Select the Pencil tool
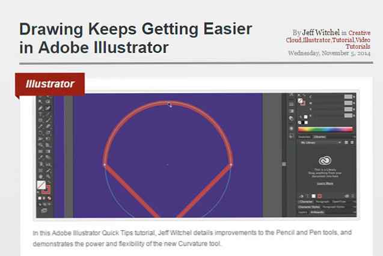The image size is (383, 256). click(40, 126)
